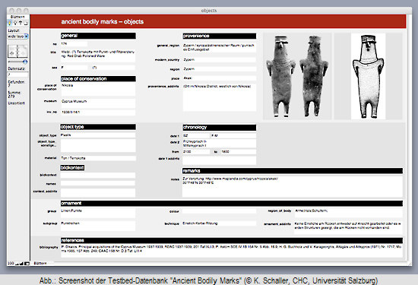Click the technique field
The image size is (418, 285).
point(220,223)
